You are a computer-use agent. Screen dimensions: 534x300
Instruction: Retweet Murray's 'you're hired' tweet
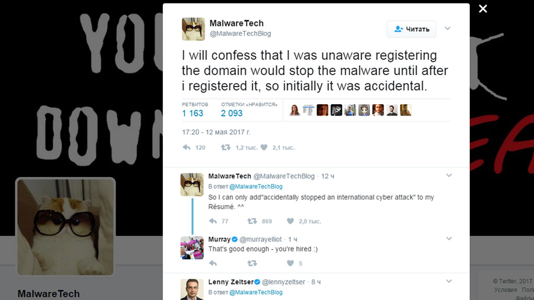point(252,264)
